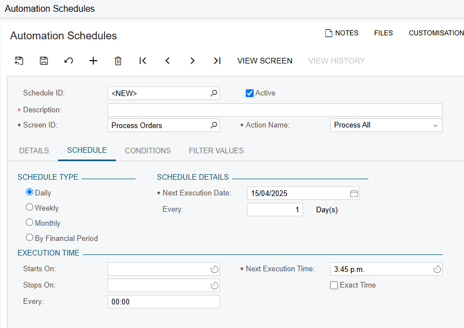Viewport: 464px width, 328px height.
Task: Go to the previous record arrow
Action: point(168,61)
